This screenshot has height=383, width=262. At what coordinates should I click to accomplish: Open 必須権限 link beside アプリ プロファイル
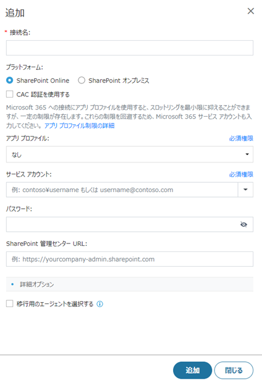241,138
